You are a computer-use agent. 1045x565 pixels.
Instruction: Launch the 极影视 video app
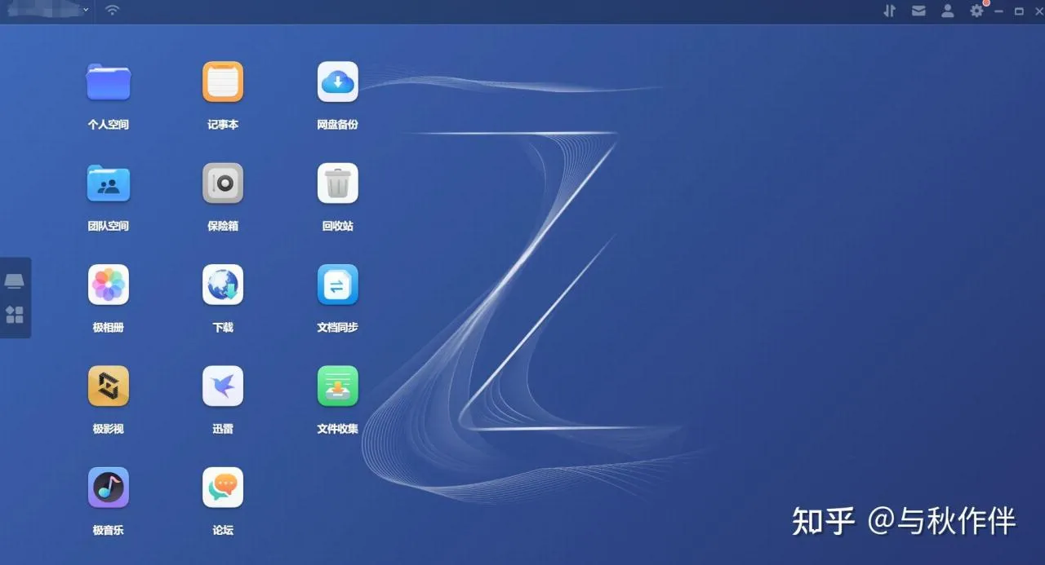(x=109, y=386)
